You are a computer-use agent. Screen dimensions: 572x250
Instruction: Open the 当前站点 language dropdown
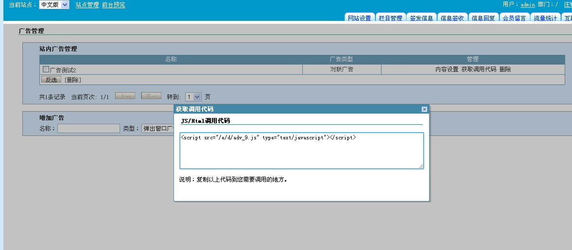(54, 5)
